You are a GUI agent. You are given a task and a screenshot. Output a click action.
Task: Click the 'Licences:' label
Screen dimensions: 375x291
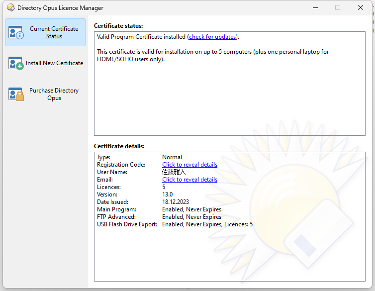pos(109,187)
